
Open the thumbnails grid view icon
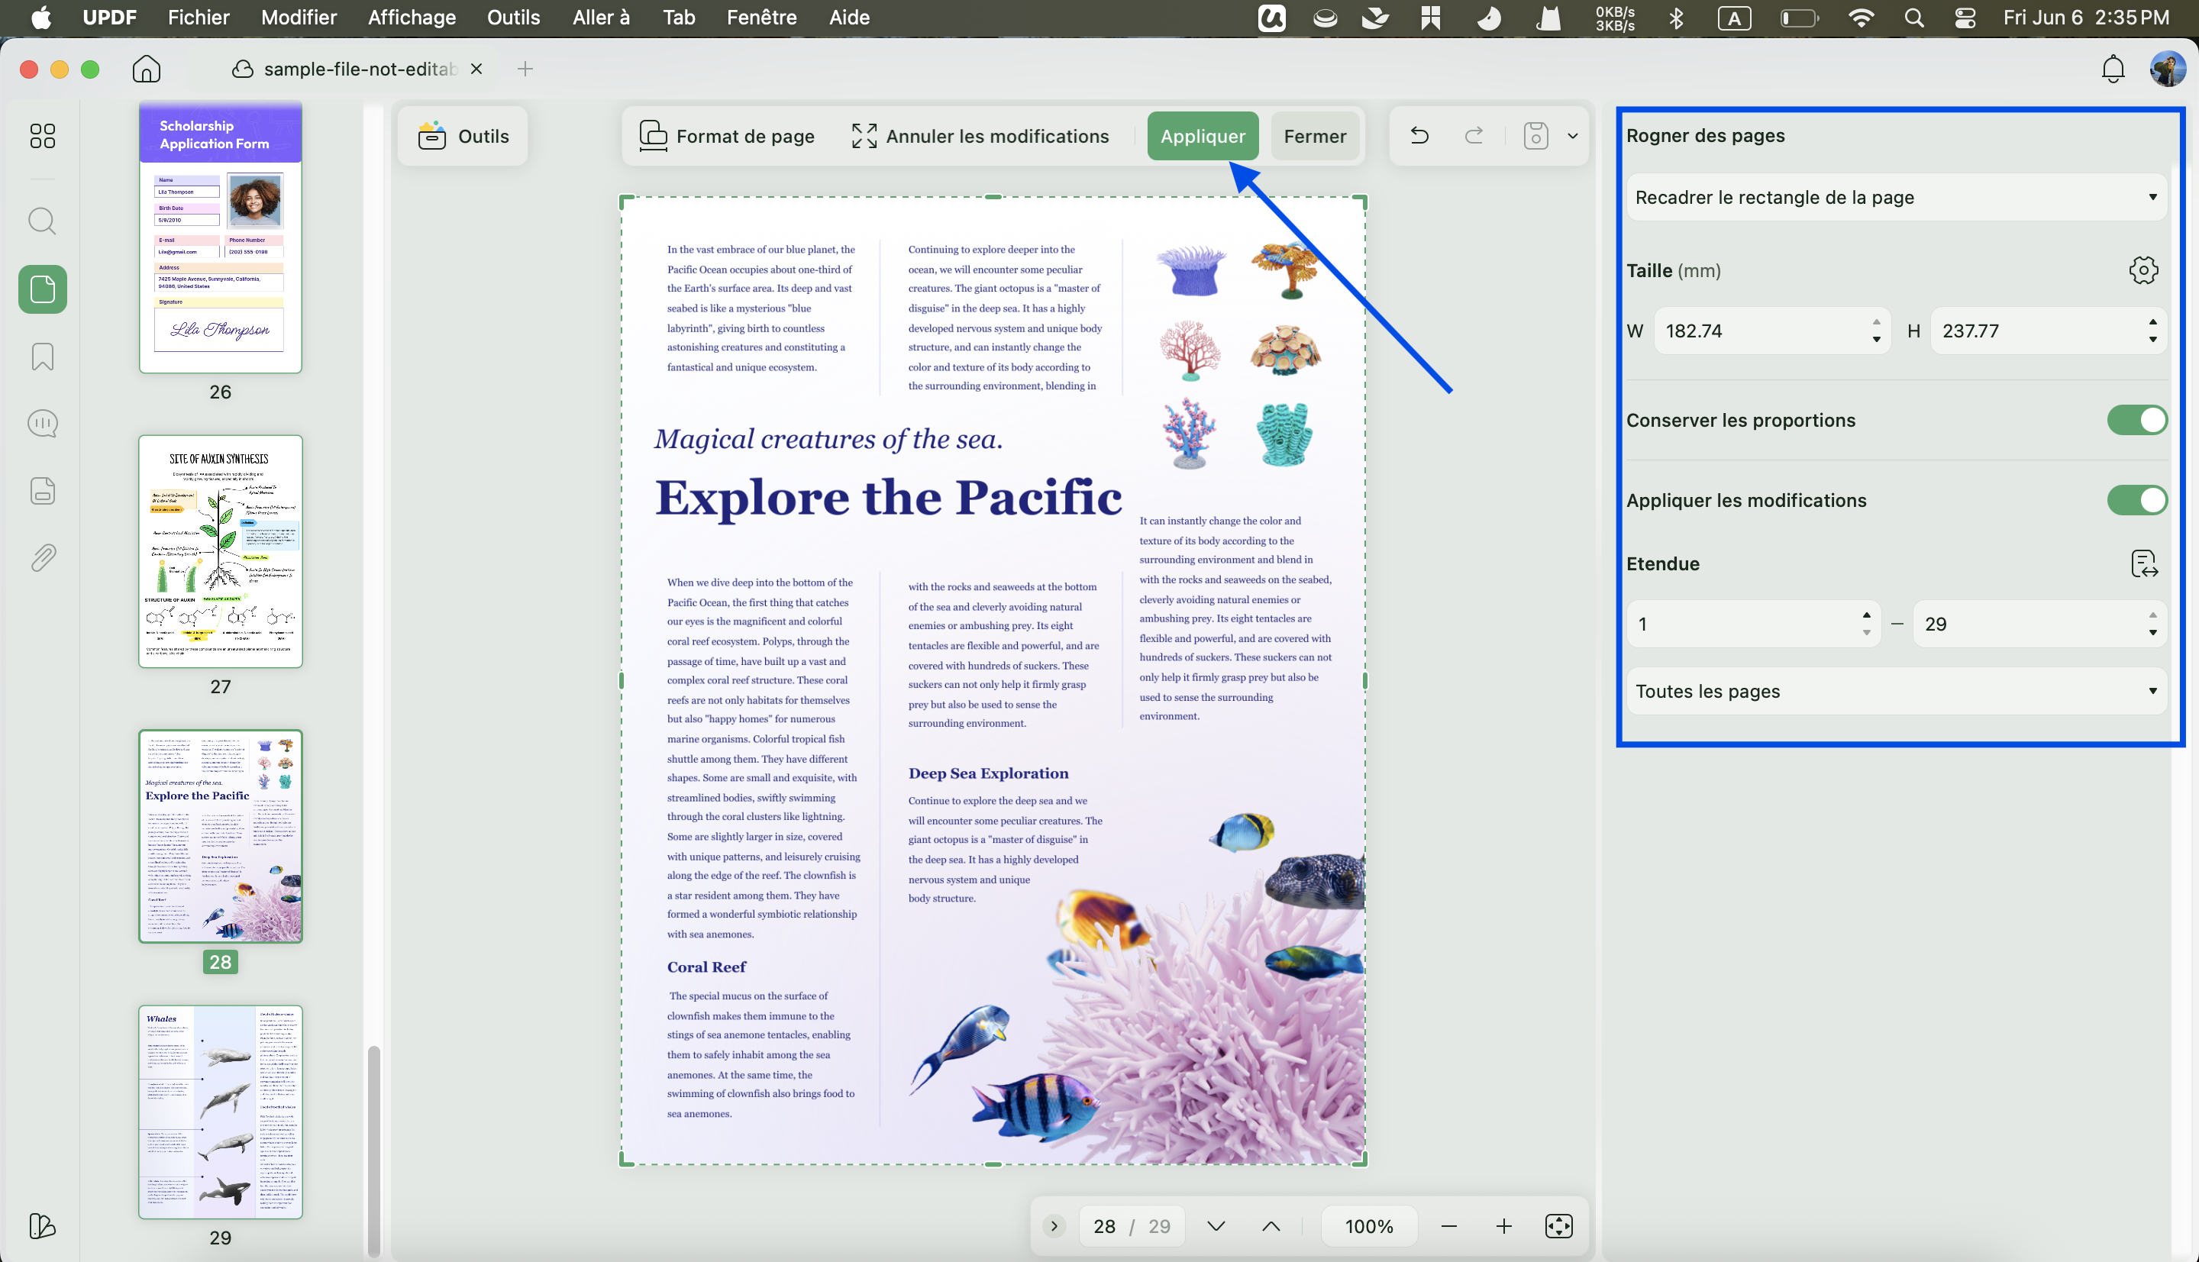43,136
